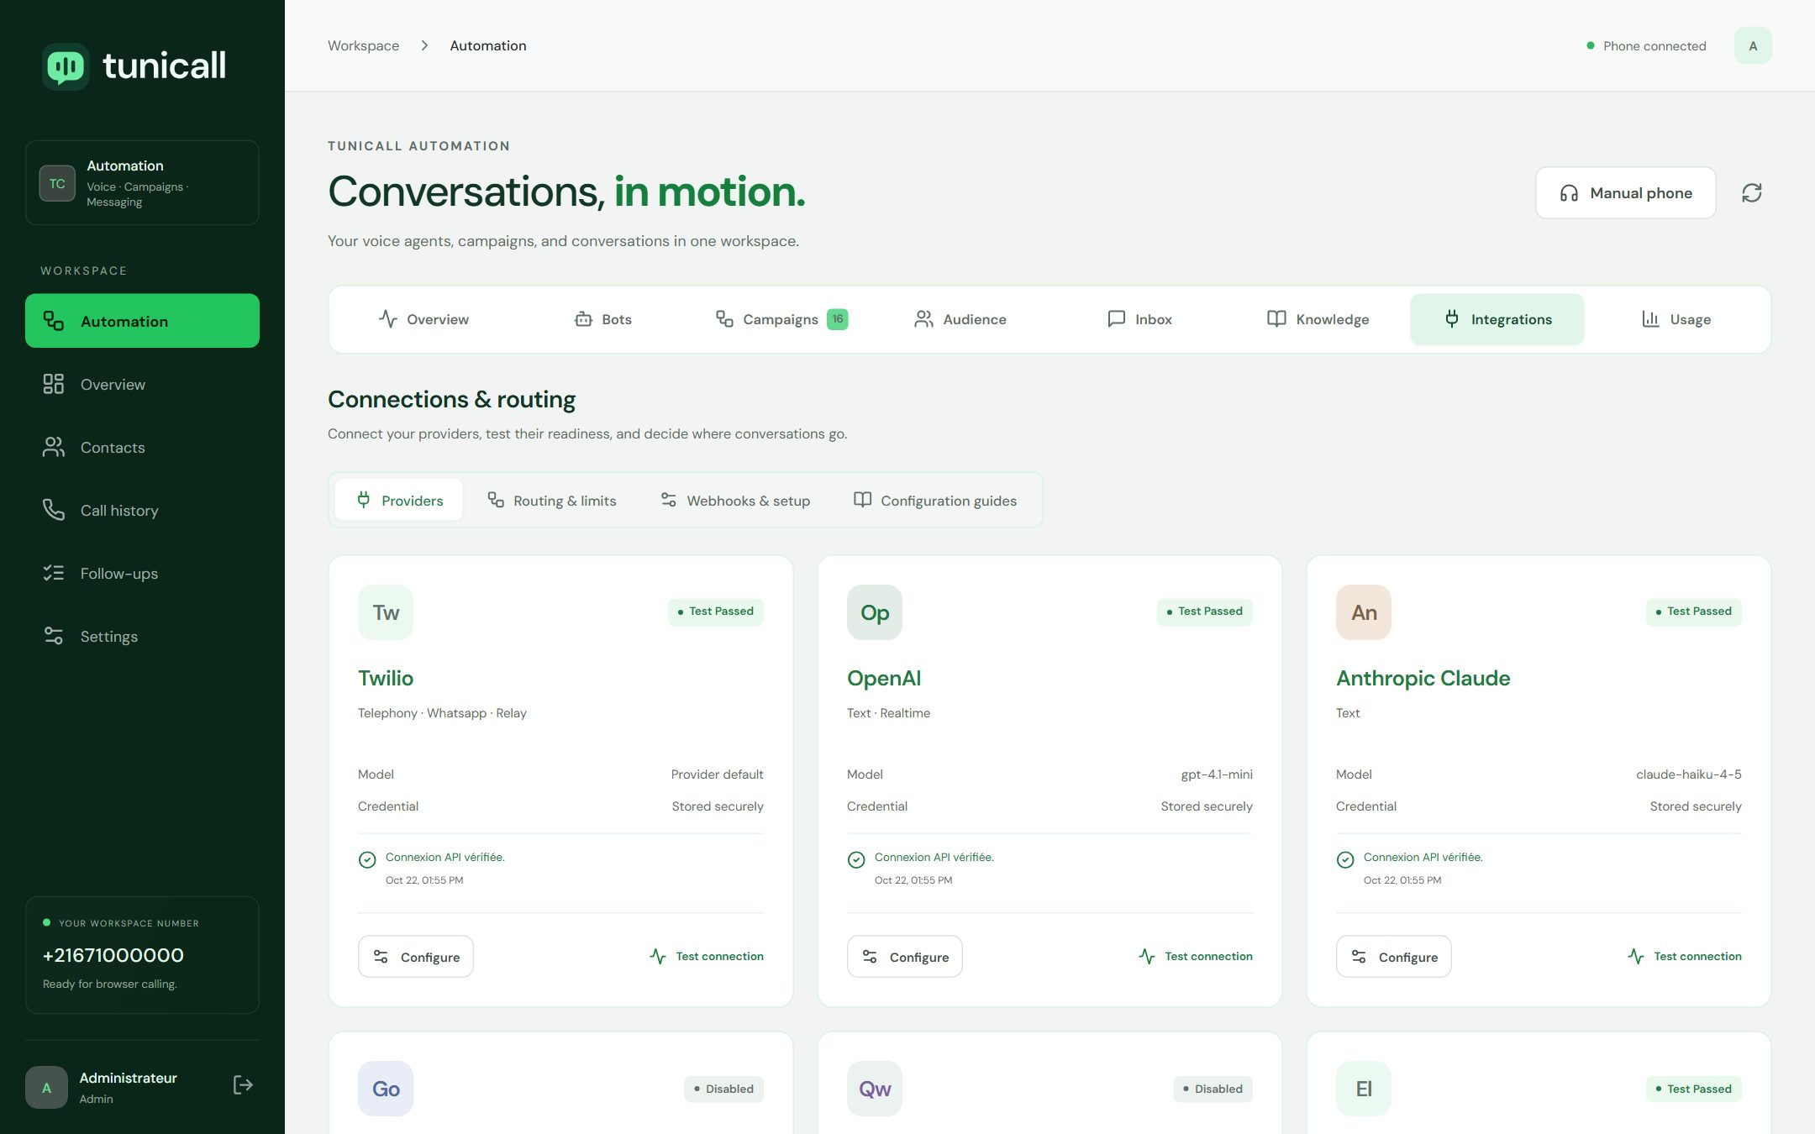
Task: Configure the Twilio provider
Action: [x=416, y=957]
